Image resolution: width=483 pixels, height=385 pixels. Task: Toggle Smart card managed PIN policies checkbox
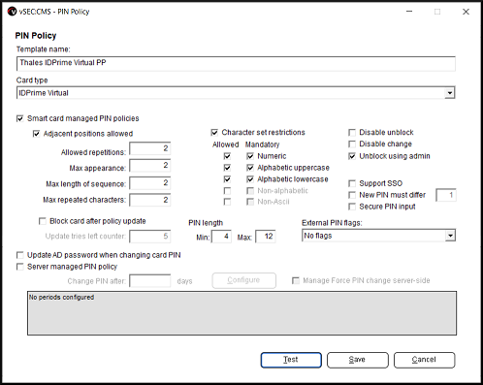[x=20, y=118]
